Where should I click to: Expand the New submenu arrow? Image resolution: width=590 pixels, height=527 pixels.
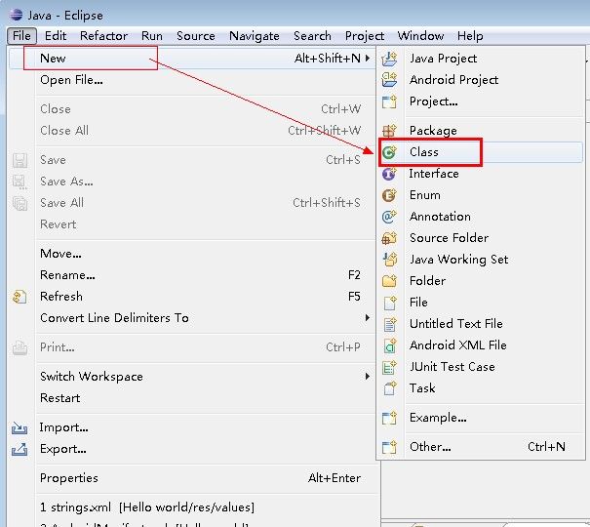(368, 58)
